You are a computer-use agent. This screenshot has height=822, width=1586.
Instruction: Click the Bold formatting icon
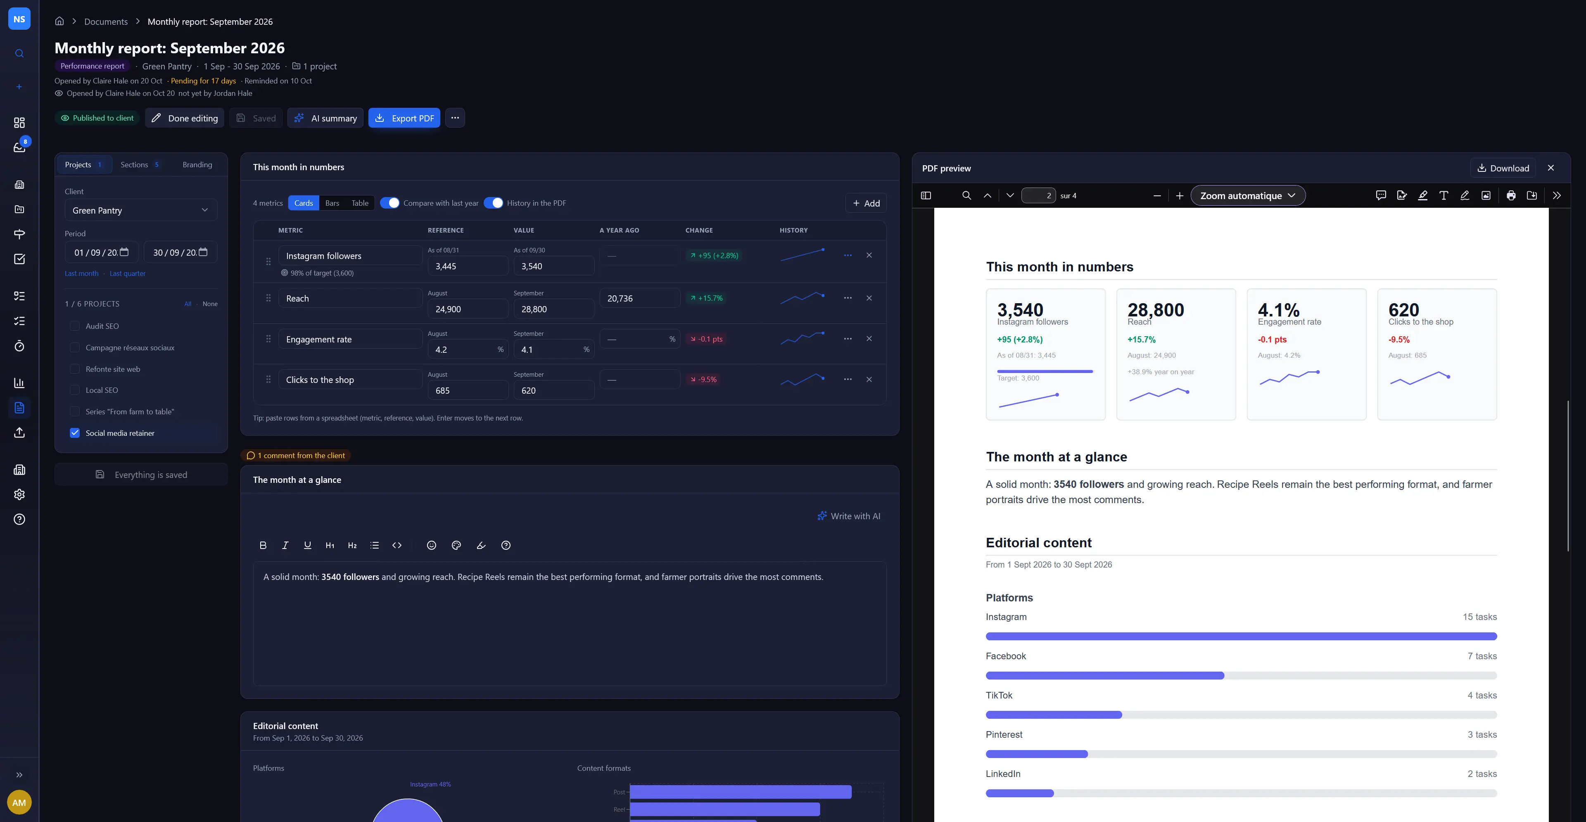coord(263,546)
